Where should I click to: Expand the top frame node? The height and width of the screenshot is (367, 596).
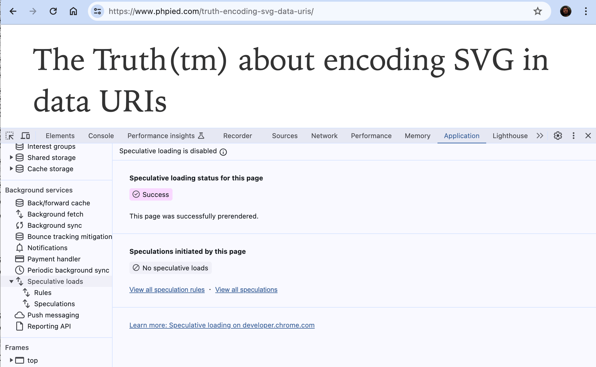[x=11, y=360]
